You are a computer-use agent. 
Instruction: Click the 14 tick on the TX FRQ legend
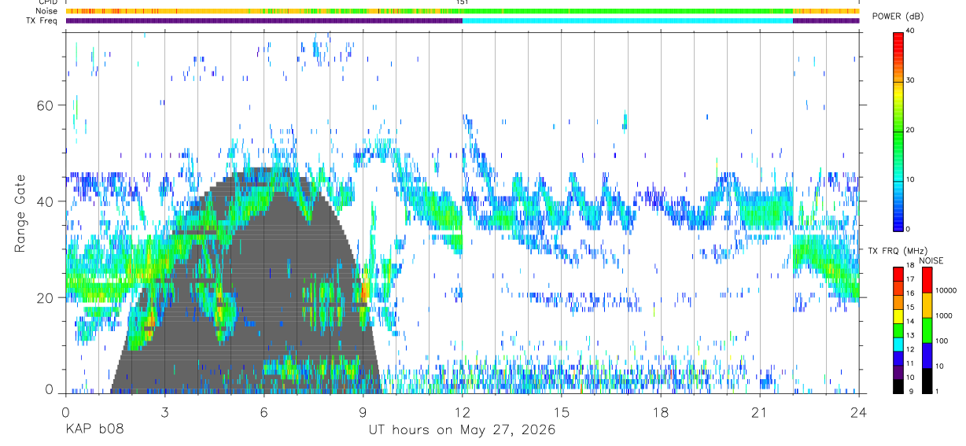click(x=911, y=323)
